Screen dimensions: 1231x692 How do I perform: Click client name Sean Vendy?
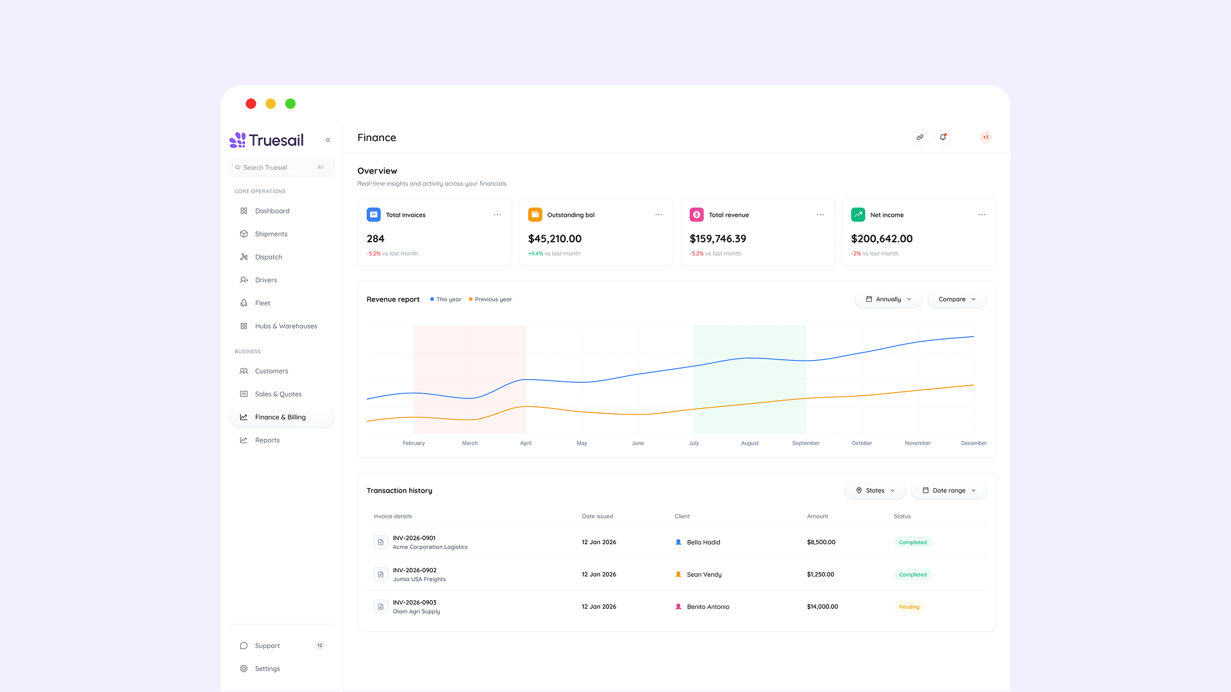tap(704, 575)
